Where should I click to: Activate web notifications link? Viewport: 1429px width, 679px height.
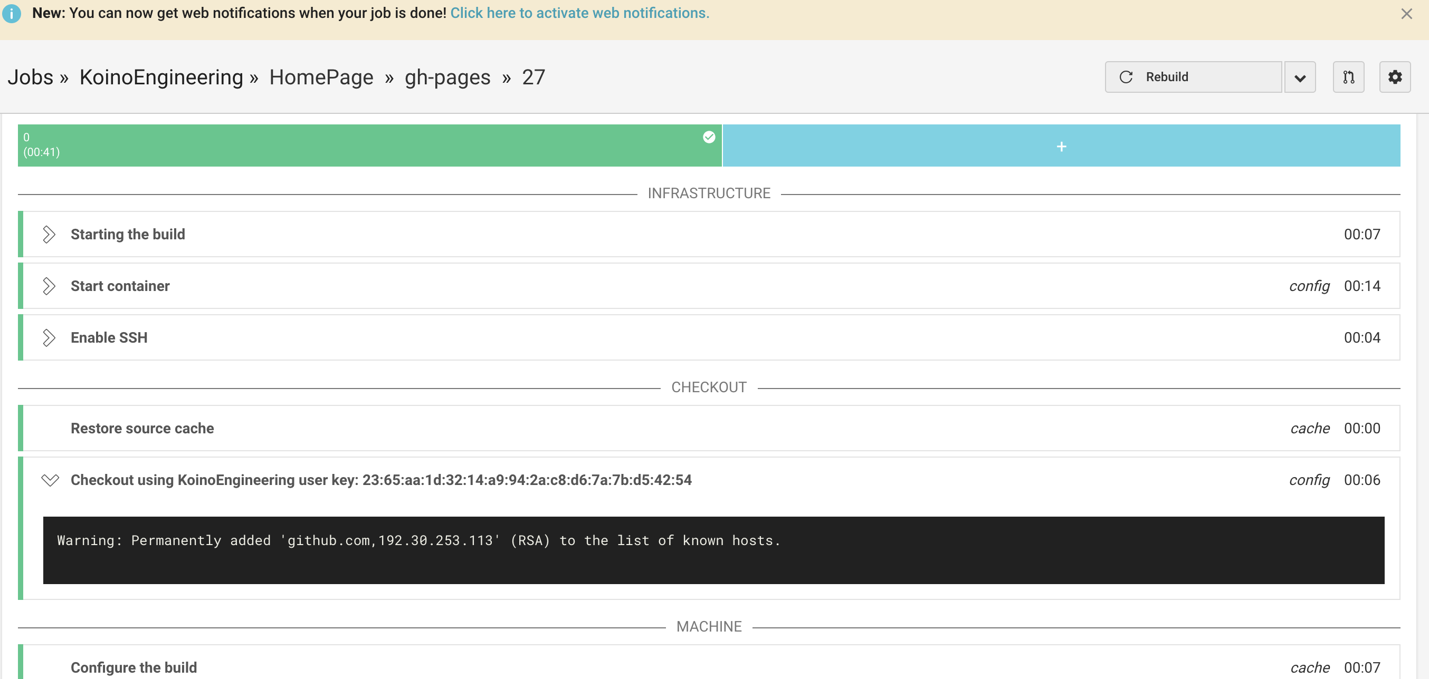pos(580,13)
